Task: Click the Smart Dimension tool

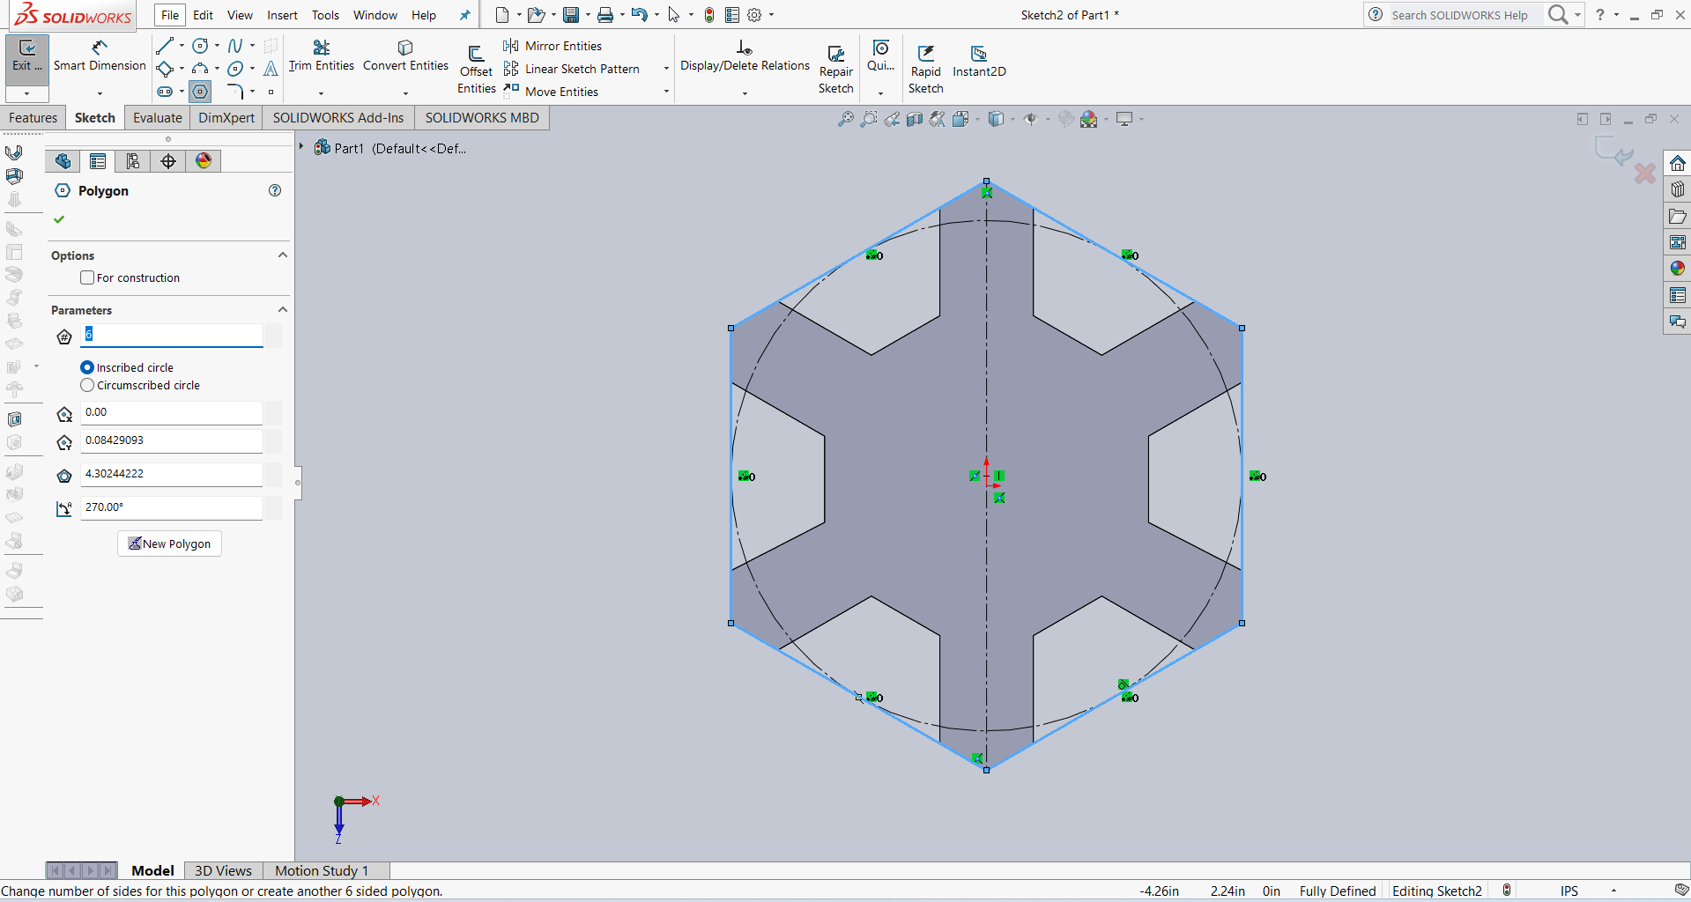Action: point(100,55)
